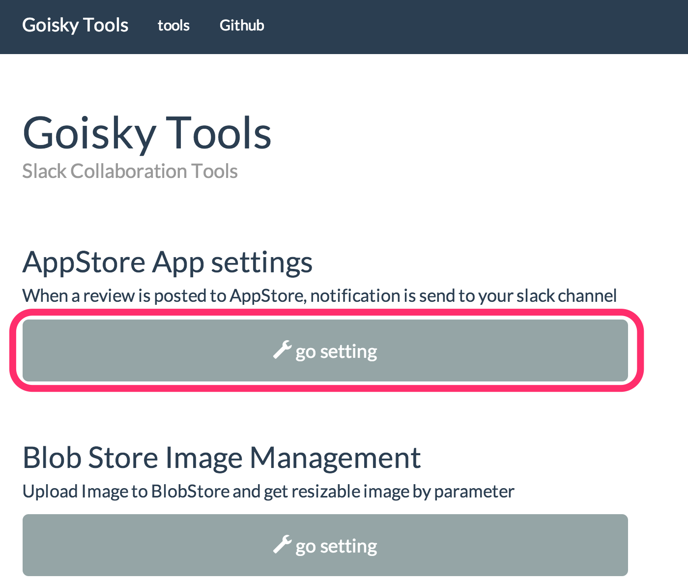Click wrench icon in AppStore go setting button
The image size is (688, 583).
click(283, 350)
